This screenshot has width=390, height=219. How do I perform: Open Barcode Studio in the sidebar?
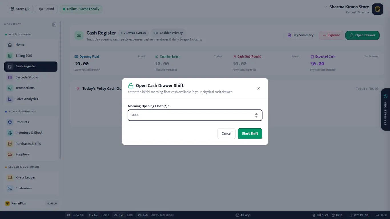pyautogui.click(x=31, y=77)
